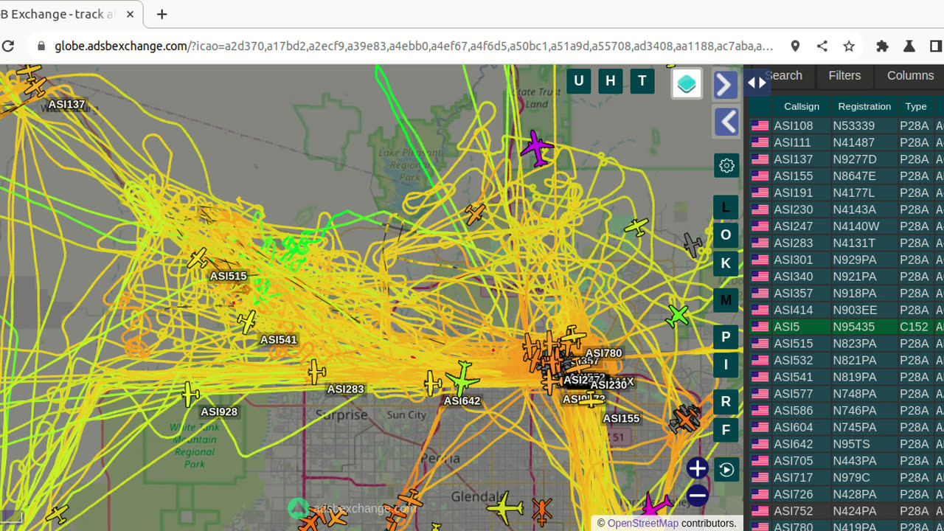Image resolution: width=944 pixels, height=531 pixels.
Task: Sort table by Callsign column
Action: (x=801, y=106)
